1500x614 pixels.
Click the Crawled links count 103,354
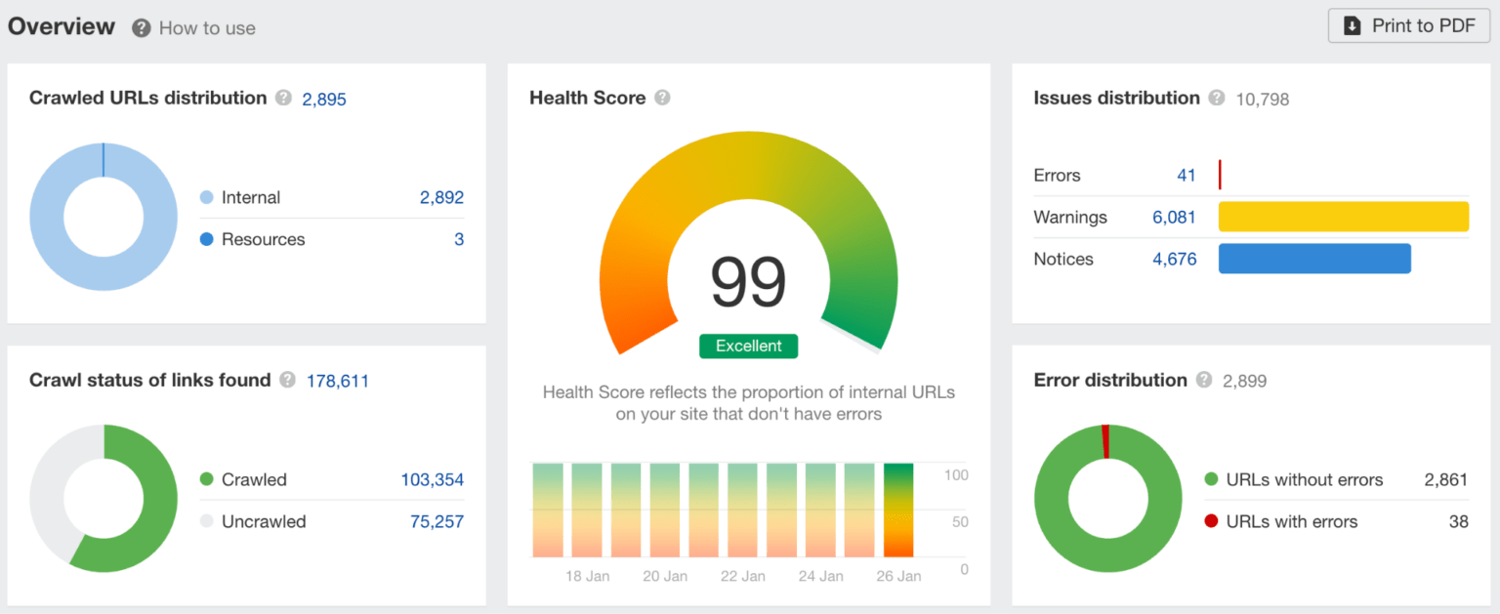coord(432,480)
